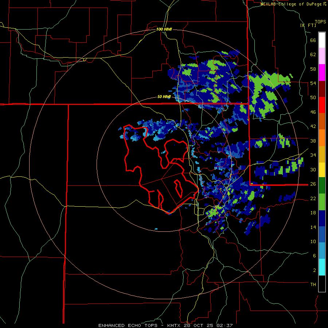Viewport: 328px width, 328px height.
Task: Click the "46" legend value
Action: [x=313, y=112]
